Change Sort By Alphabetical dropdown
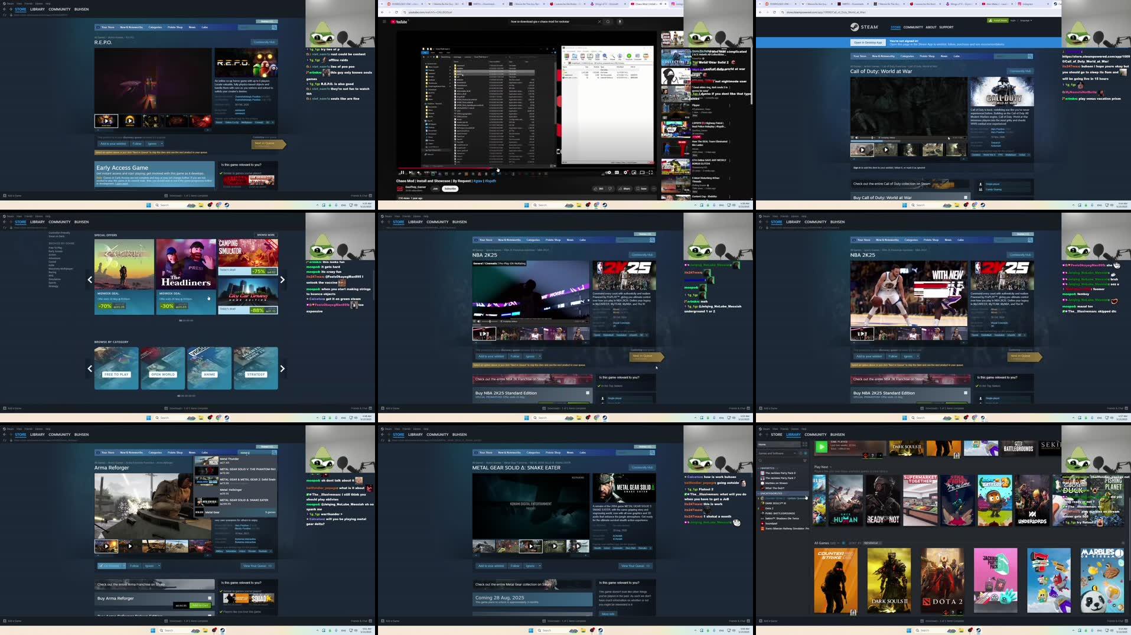Image resolution: width=1131 pixels, height=635 pixels. pos(872,543)
